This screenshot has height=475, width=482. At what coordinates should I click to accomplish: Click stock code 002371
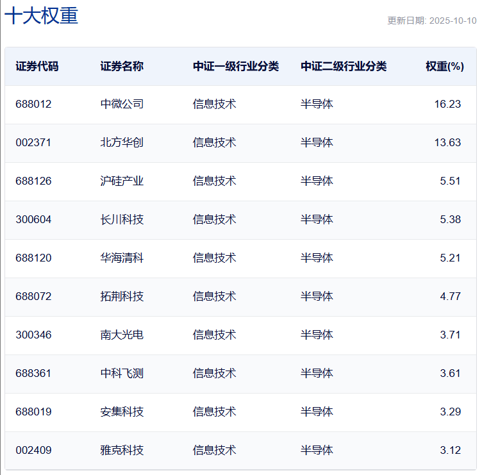33,142
